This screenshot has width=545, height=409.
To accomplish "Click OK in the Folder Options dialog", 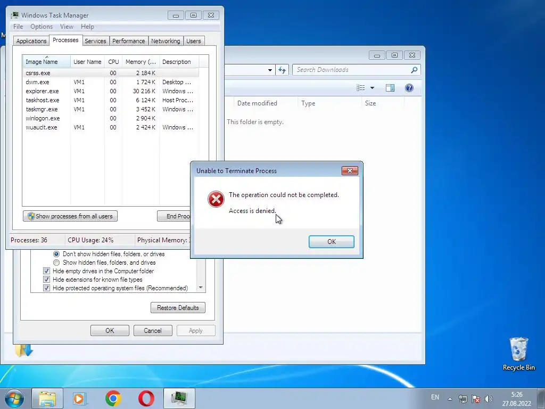I will click(x=110, y=330).
